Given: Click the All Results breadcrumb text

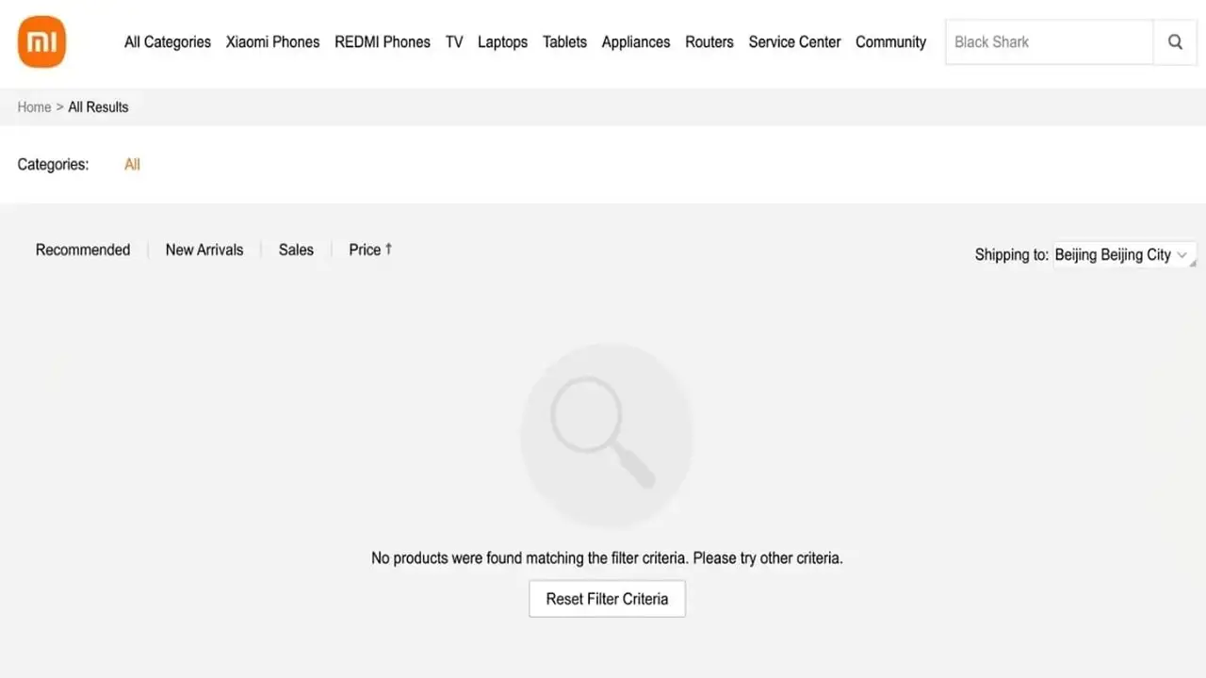Looking at the screenshot, I should point(98,107).
